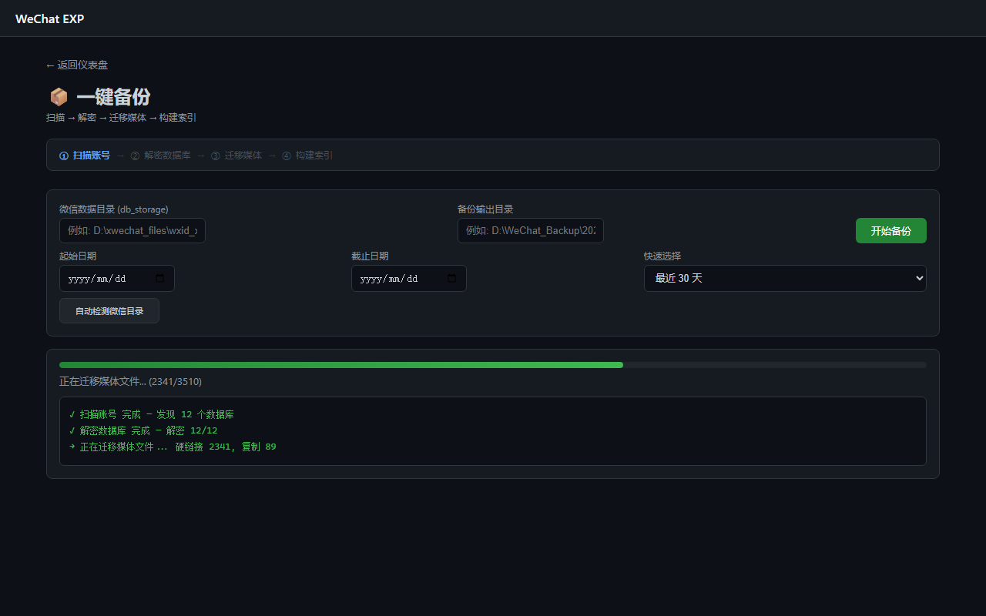The image size is (986, 616).
Task: Click the 备份输出目录 label
Action: pyautogui.click(x=485, y=209)
